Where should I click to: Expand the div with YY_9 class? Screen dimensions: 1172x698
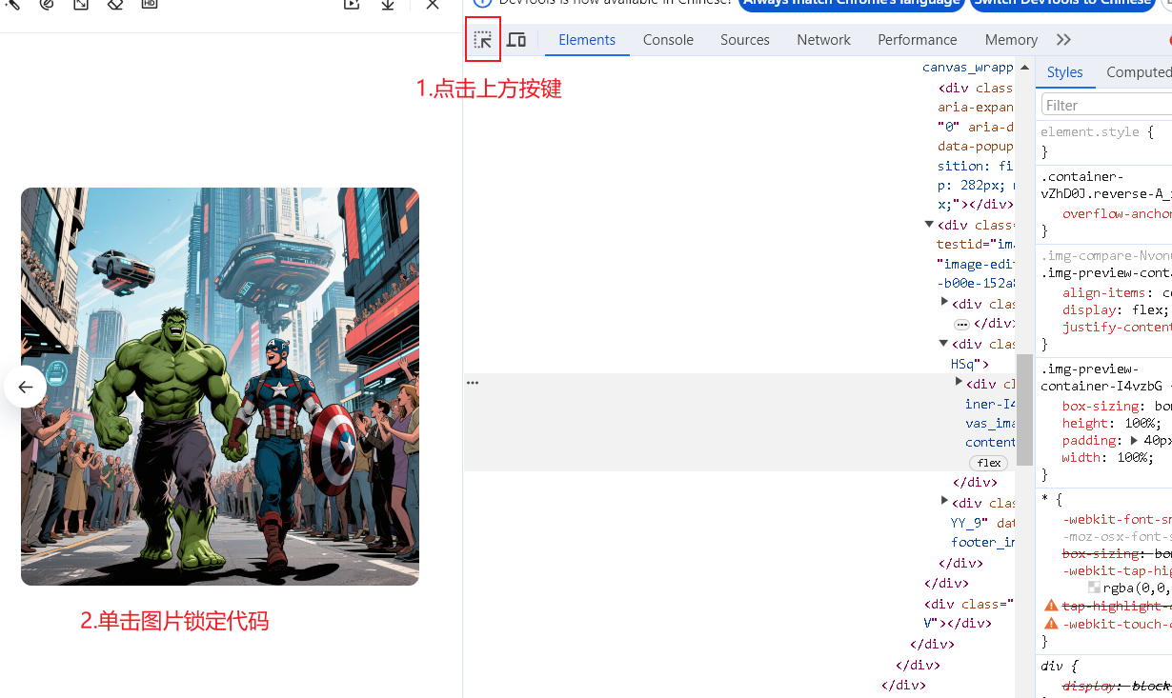tap(944, 501)
